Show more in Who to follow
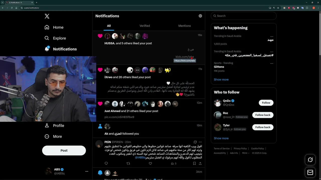This screenshot has height=180, width=321. pos(221,138)
